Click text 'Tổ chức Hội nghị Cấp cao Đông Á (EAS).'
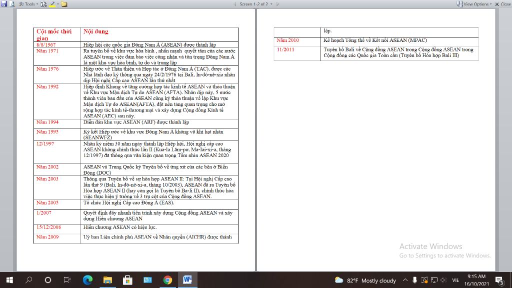This screenshot has width=512, height=288. click(129, 203)
